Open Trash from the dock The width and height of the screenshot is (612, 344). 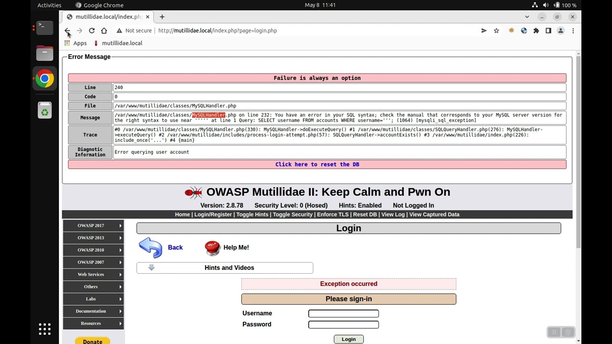point(44,111)
